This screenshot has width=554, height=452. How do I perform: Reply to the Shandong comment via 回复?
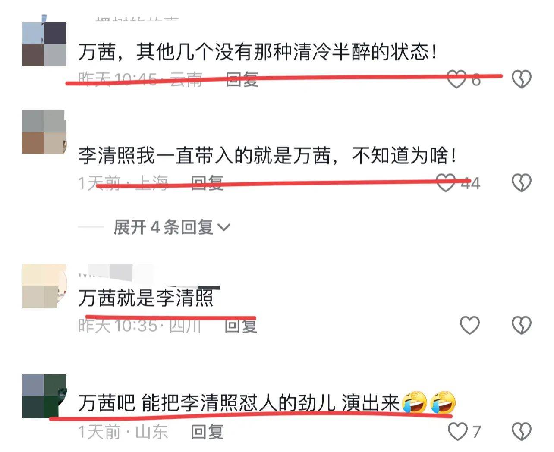click(x=207, y=431)
